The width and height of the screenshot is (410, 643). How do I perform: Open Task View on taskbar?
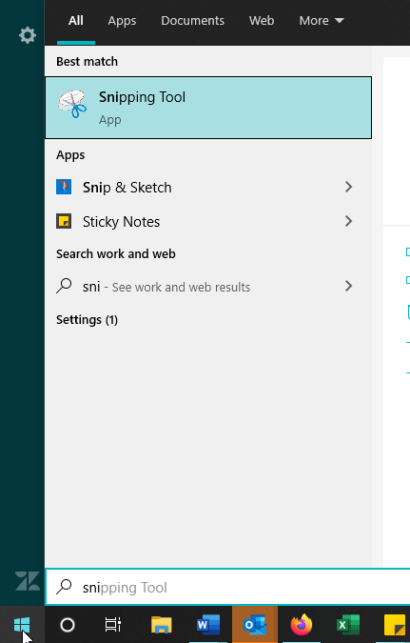pos(113,625)
